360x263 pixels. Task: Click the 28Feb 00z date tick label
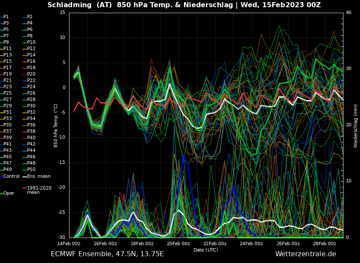click(x=324, y=243)
